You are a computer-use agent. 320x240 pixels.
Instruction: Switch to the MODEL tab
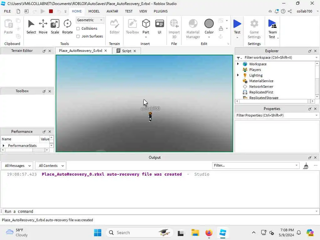(x=94, y=11)
